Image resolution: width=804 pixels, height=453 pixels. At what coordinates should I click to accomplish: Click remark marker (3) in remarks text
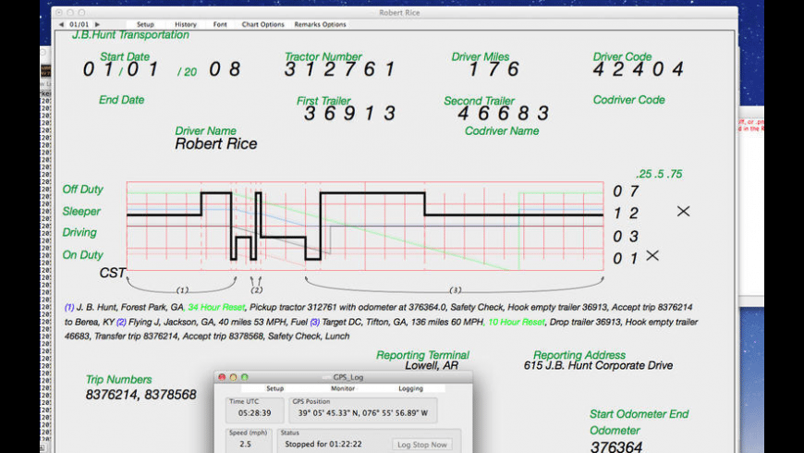[x=314, y=322]
